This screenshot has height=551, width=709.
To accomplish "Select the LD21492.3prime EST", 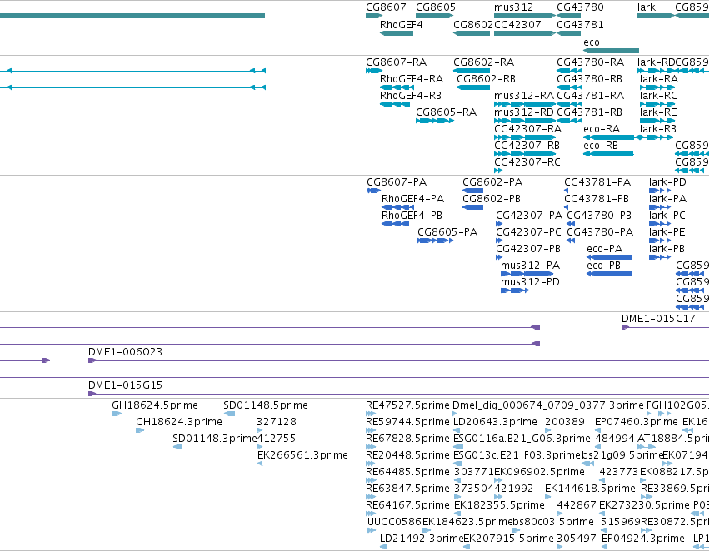I will click(x=383, y=547).
